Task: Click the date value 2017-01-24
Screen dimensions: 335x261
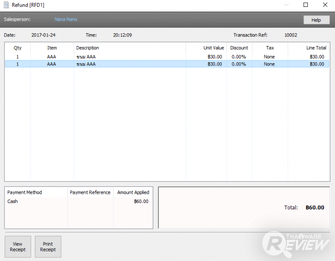Action: 43,35
